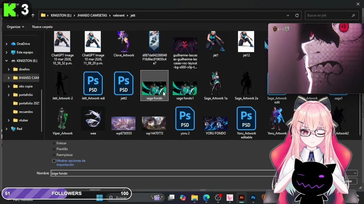364x204 pixels.
Task: Click the jett breadcrumb segment
Action: click(x=133, y=15)
